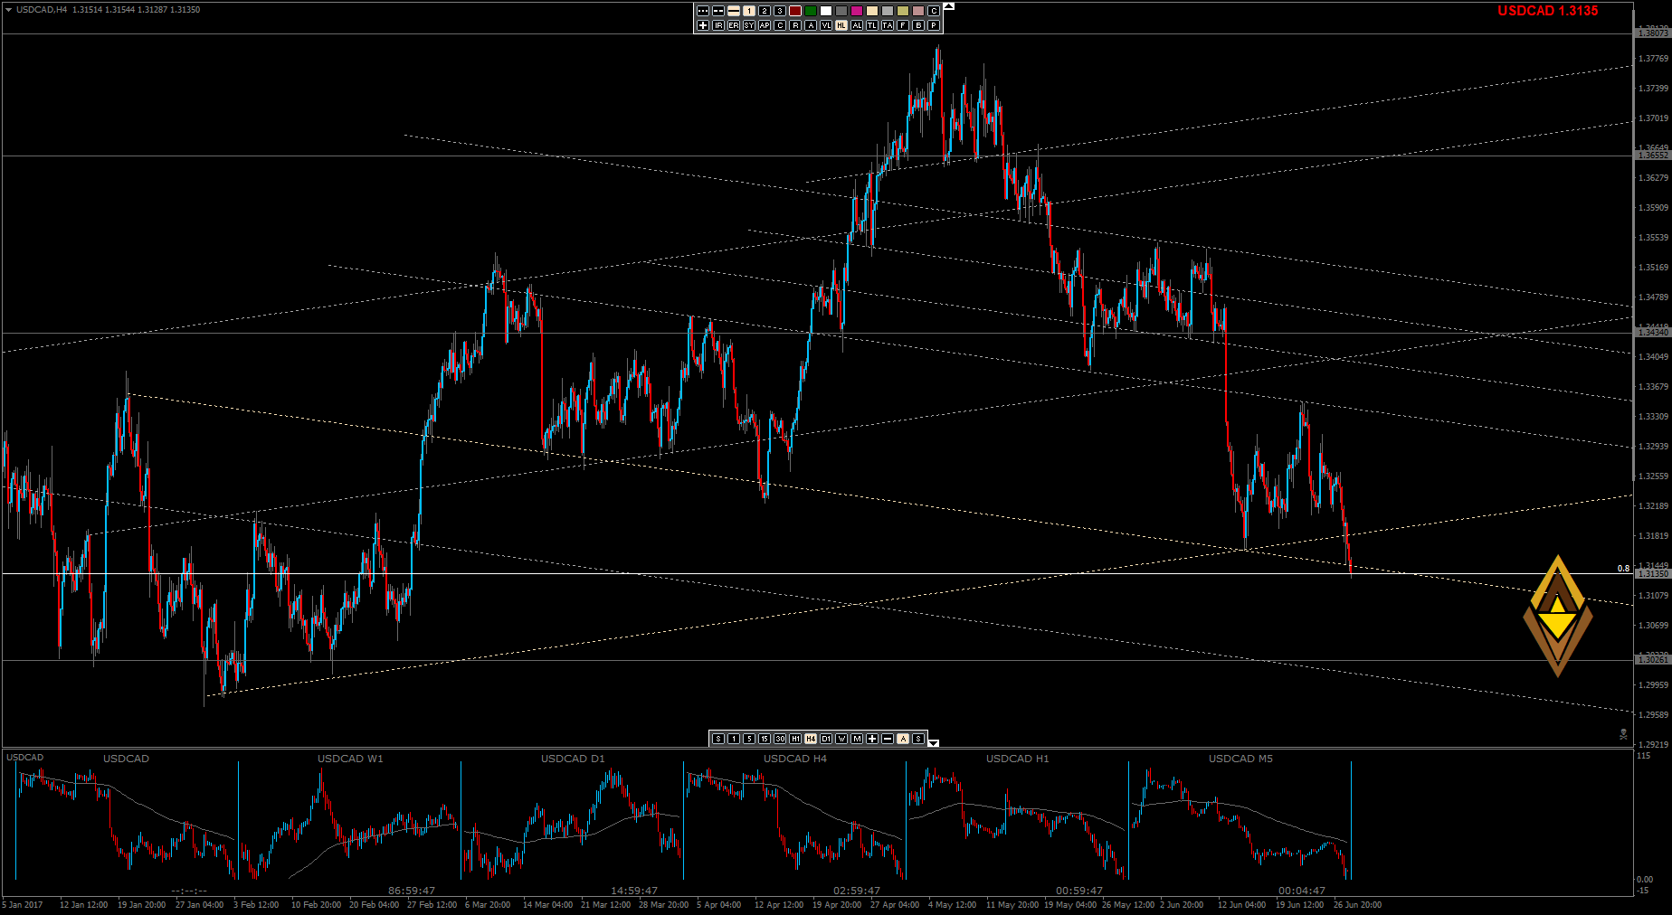This screenshot has height=915, width=1672.
Task: Toggle the A auto-scroll button on timeframe bar
Action: click(903, 739)
